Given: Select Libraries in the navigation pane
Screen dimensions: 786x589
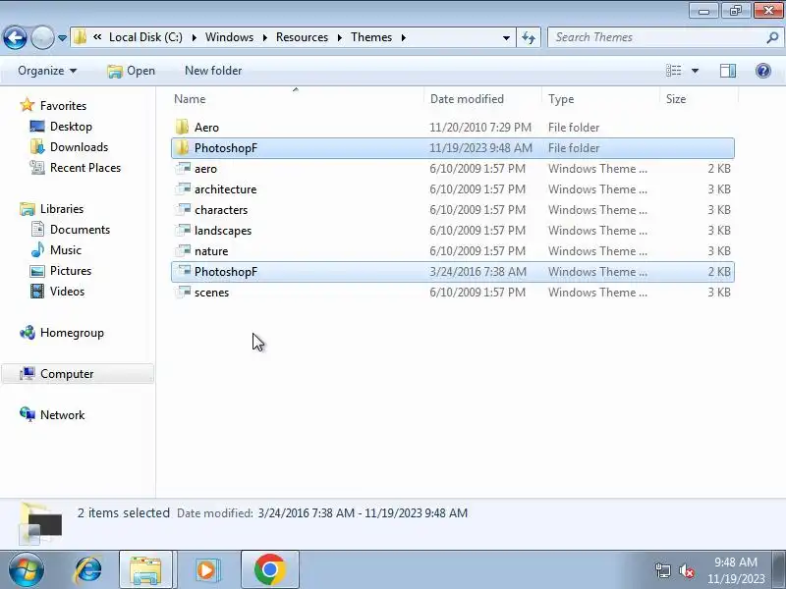Looking at the screenshot, I should coord(52,208).
